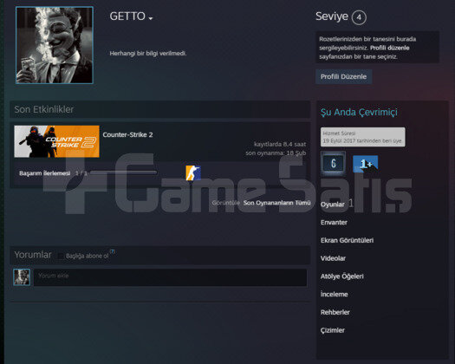
Task: Open the Envanter inventory page
Action: (334, 223)
